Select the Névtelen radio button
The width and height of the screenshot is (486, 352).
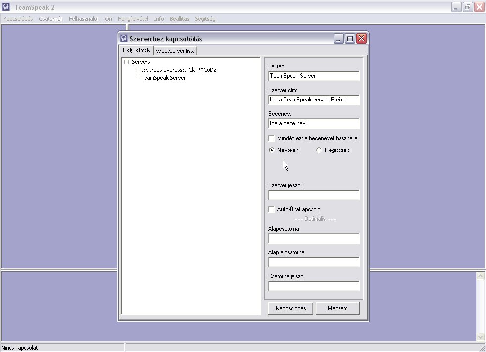pyautogui.click(x=271, y=150)
